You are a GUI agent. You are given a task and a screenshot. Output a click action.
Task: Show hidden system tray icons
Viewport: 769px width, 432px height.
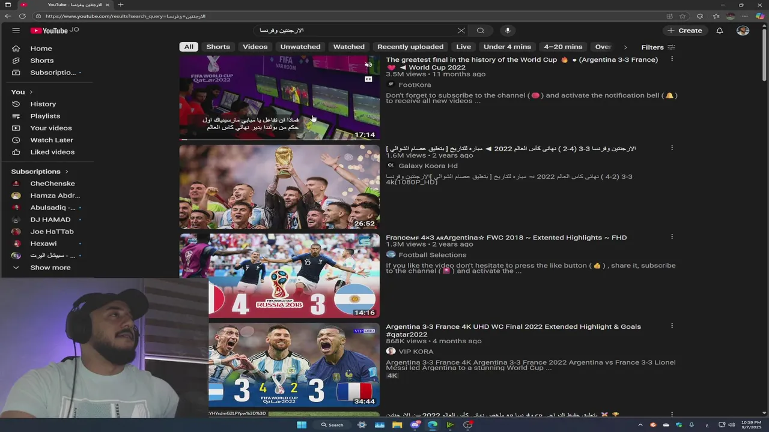(640, 425)
